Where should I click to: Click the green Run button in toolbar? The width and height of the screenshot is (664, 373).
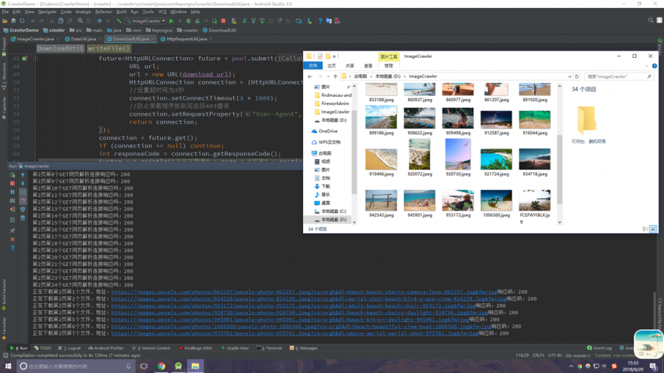(171, 21)
